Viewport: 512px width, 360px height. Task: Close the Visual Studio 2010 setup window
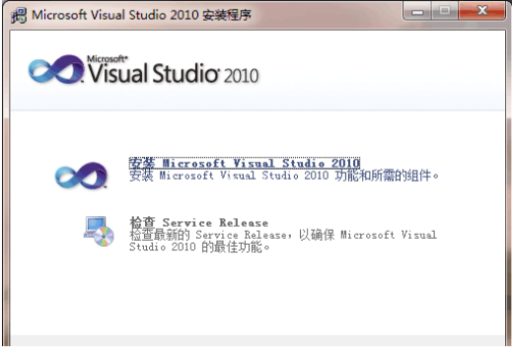coord(481,12)
